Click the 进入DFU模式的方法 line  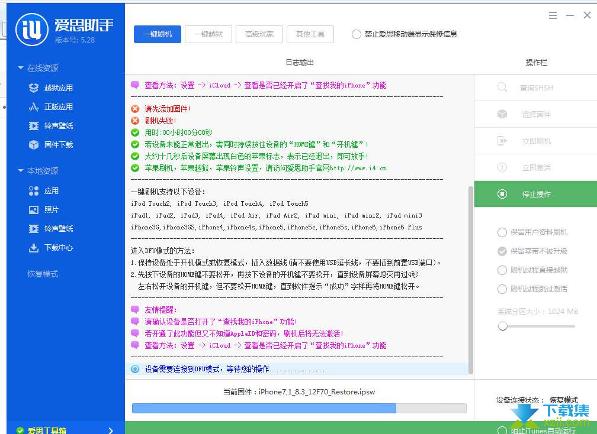pyautogui.click(x=162, y=251)
